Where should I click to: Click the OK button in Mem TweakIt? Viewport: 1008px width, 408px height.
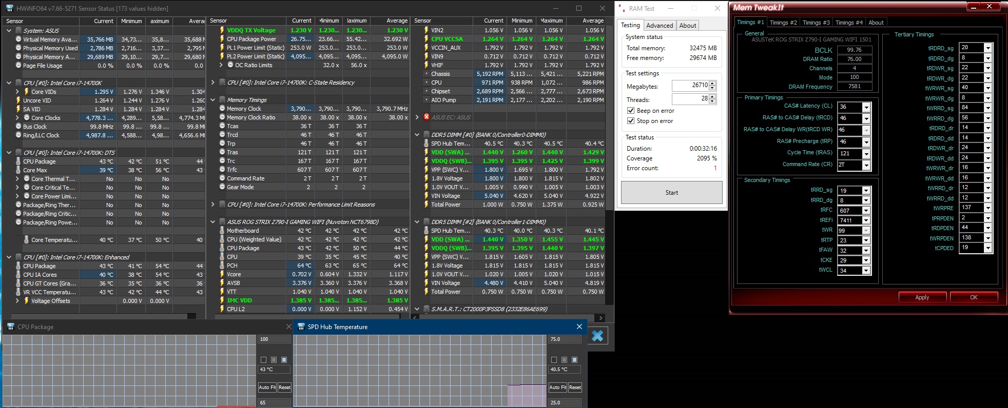tap(974, 297)
